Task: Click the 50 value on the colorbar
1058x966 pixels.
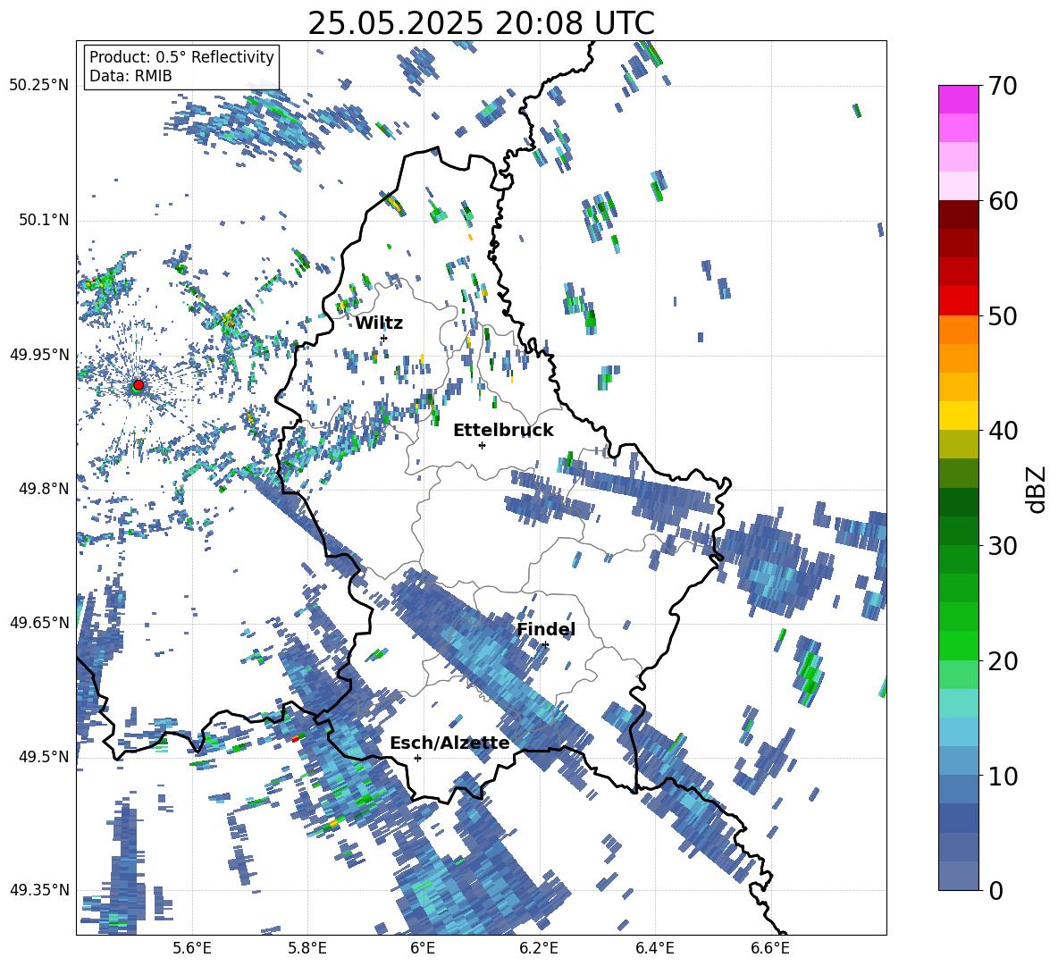Action: [1002, 315]
